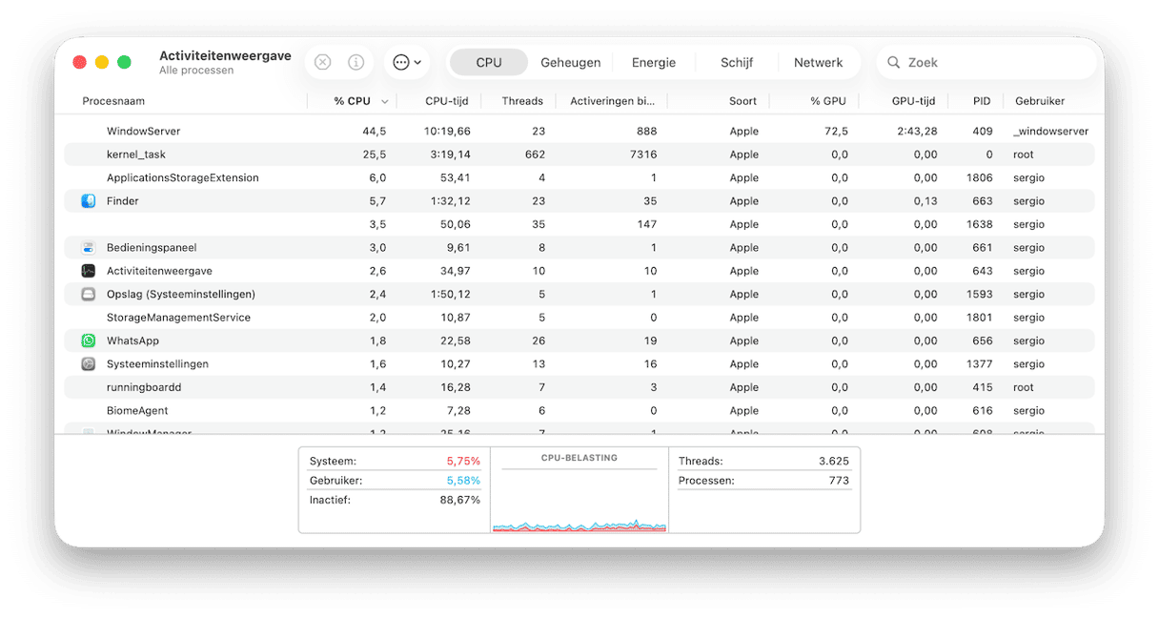Viewport: 1159px width, 619px height.
Task: Switch to the Geheugen tab
Action: [571, 62]
